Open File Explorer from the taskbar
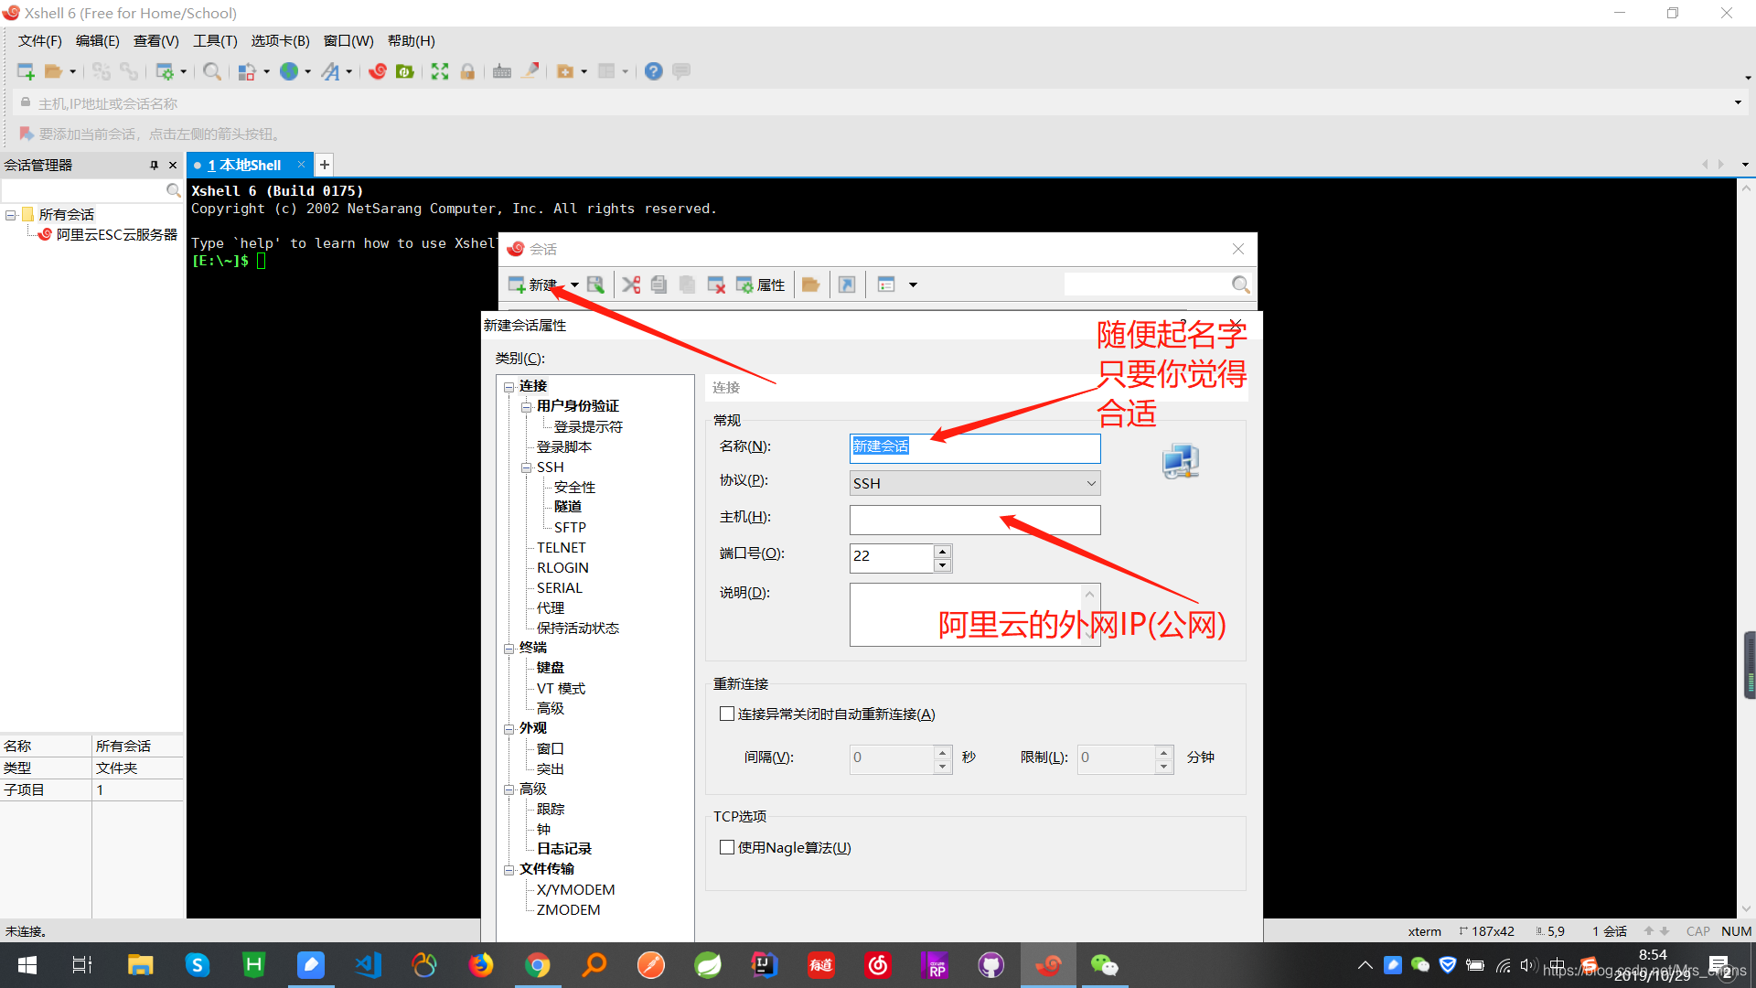The height and width of the screenshot is (988, 1756). click(140, 965)
